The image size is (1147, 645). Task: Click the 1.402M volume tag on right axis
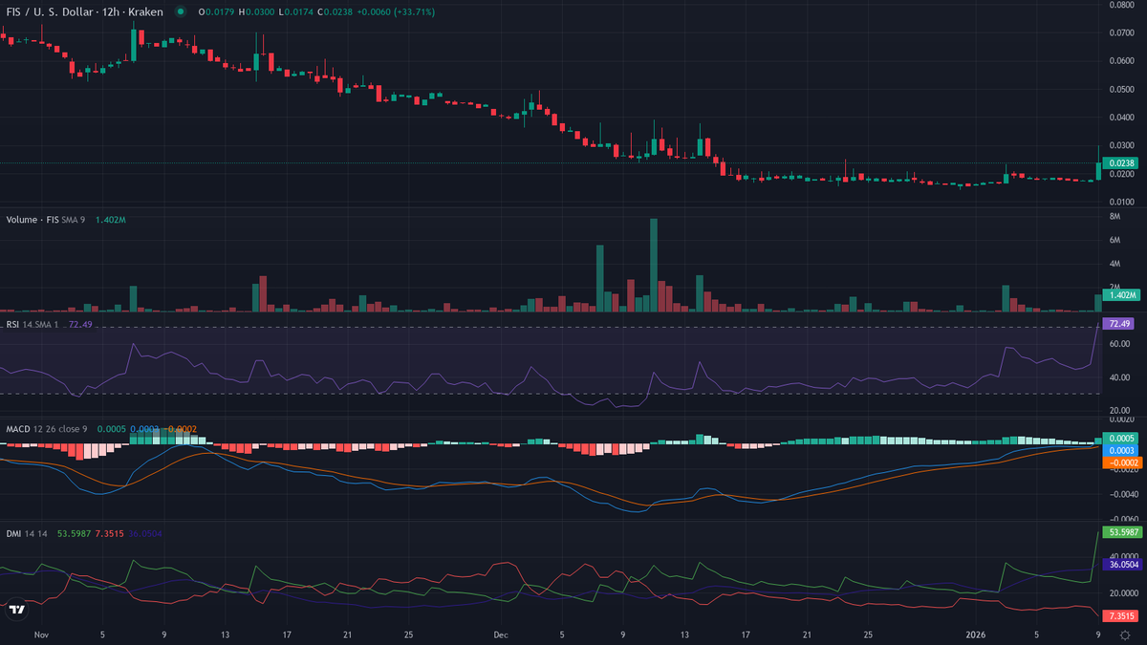[1122, 295]
